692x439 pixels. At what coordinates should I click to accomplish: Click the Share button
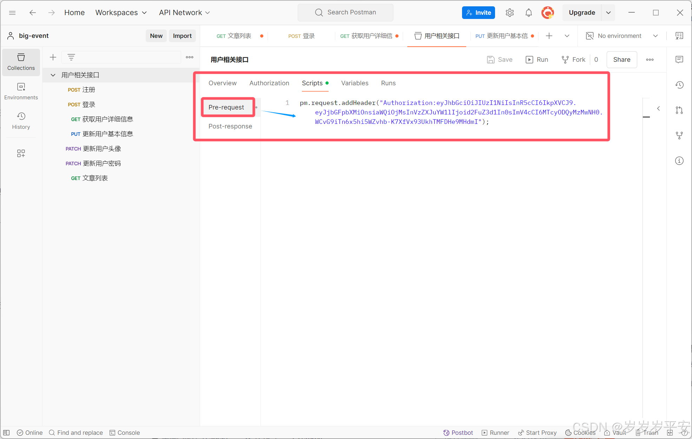(621, 60)
